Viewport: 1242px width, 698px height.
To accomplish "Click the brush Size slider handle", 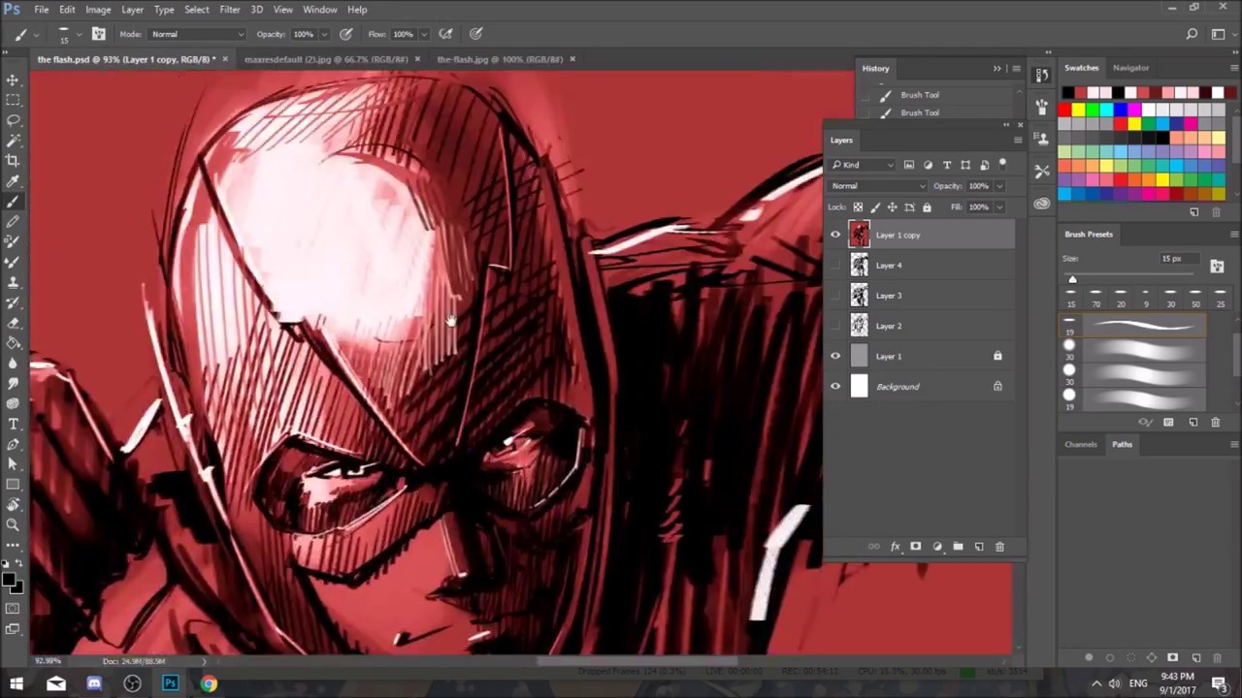I will (x=1072, y=279).
